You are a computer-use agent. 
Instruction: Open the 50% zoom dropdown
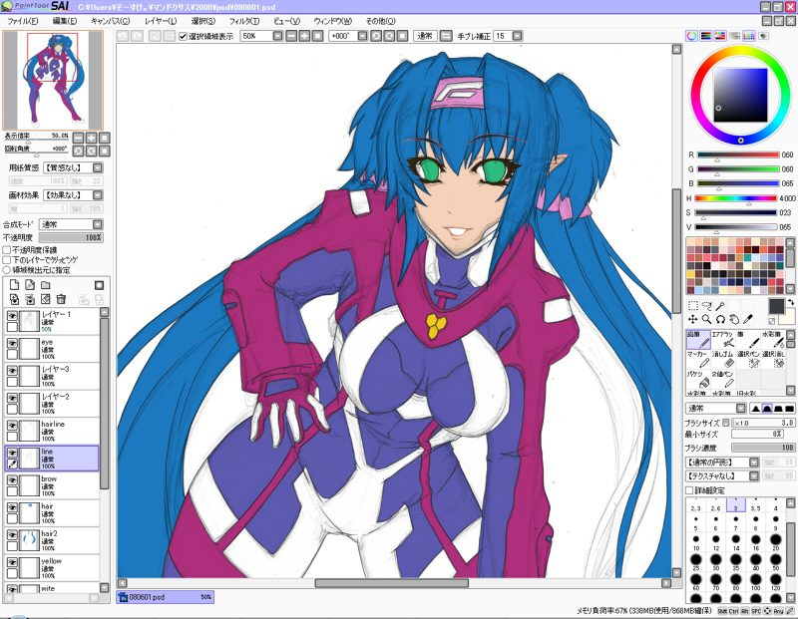277,36
